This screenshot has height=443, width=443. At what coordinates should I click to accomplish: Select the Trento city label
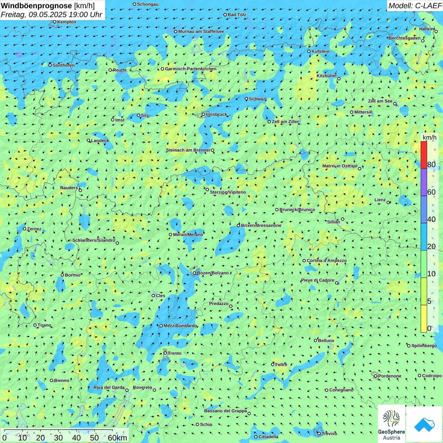(x=175, y=353)
